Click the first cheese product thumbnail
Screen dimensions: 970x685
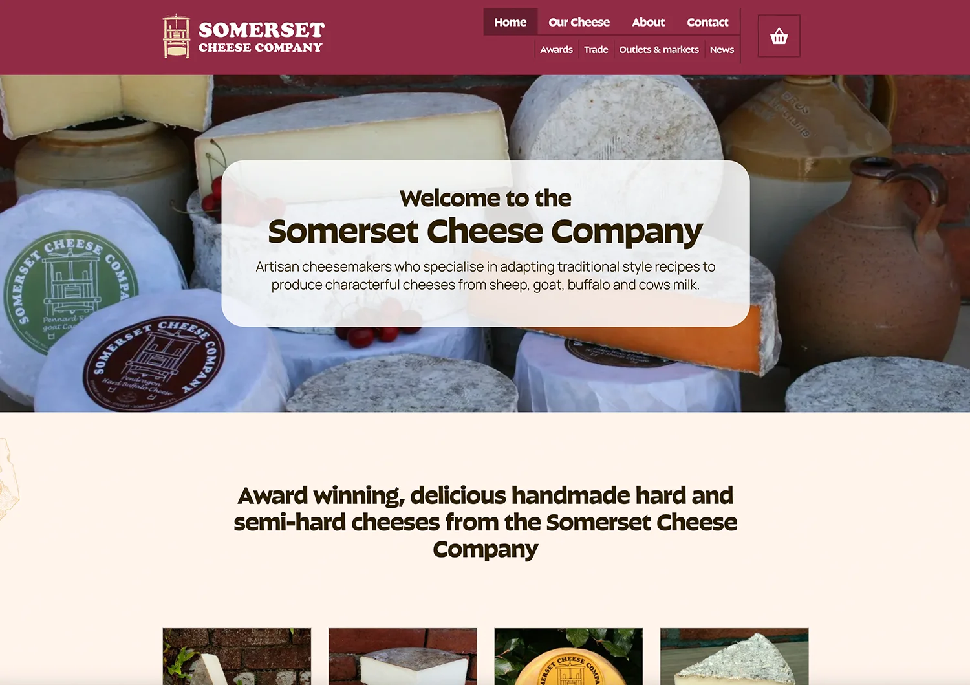pos(237,656)
